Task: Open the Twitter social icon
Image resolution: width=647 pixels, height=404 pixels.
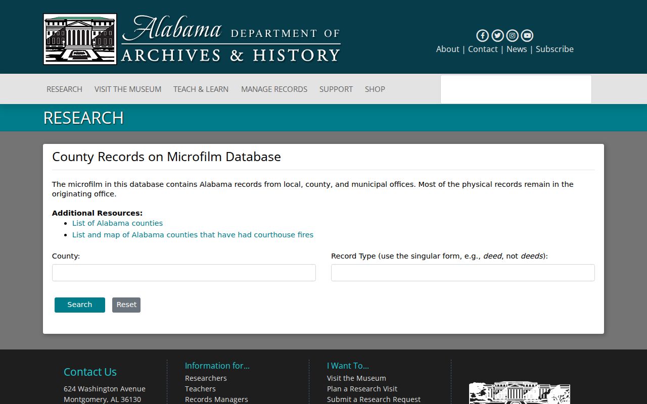Action: [x=497, y=35]
